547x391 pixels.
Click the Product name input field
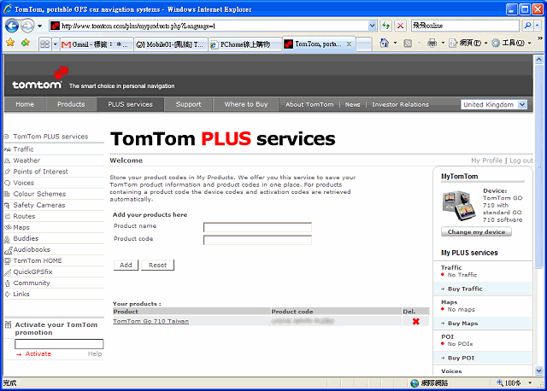coord(257,227)
